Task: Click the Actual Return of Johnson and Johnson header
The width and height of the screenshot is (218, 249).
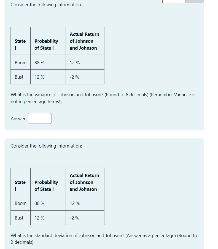Action: (84, 41)
